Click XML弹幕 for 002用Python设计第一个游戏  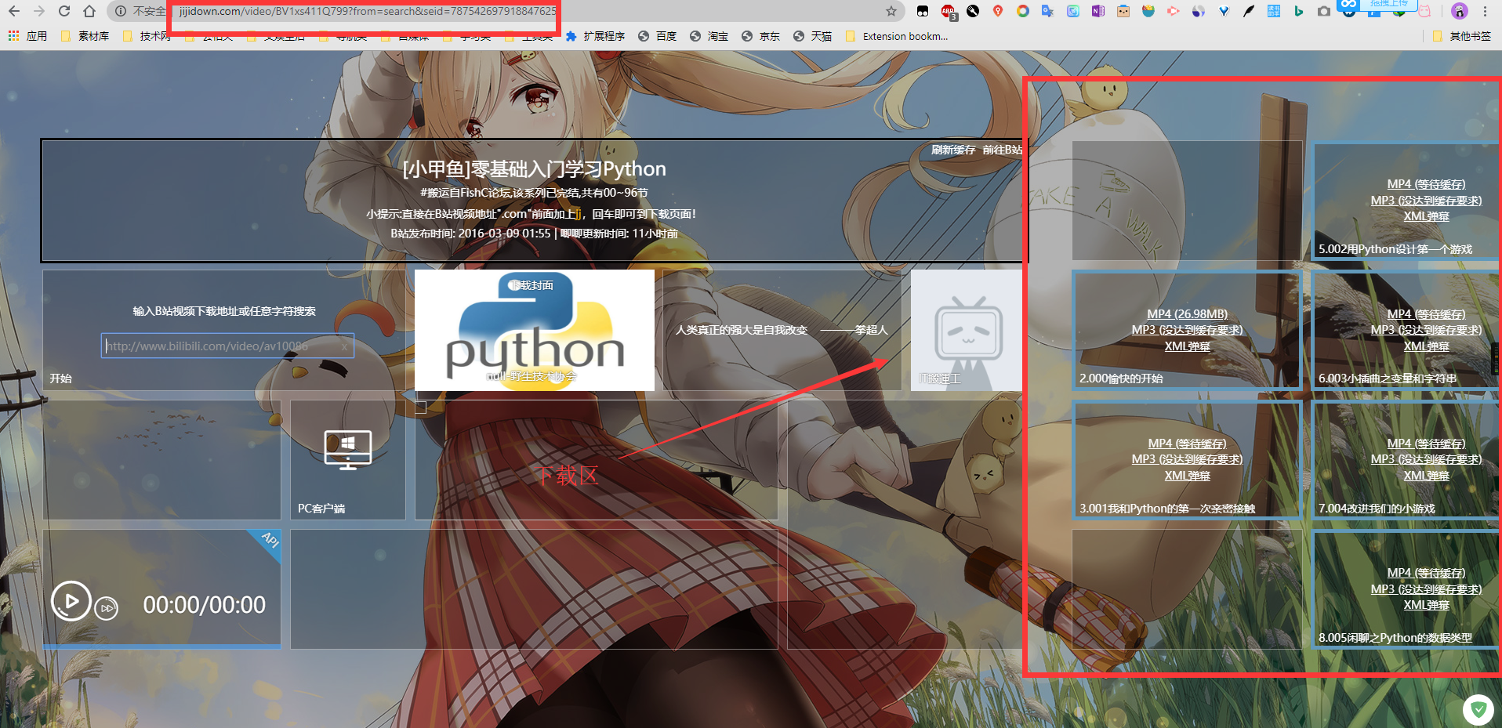[1426, 216]
